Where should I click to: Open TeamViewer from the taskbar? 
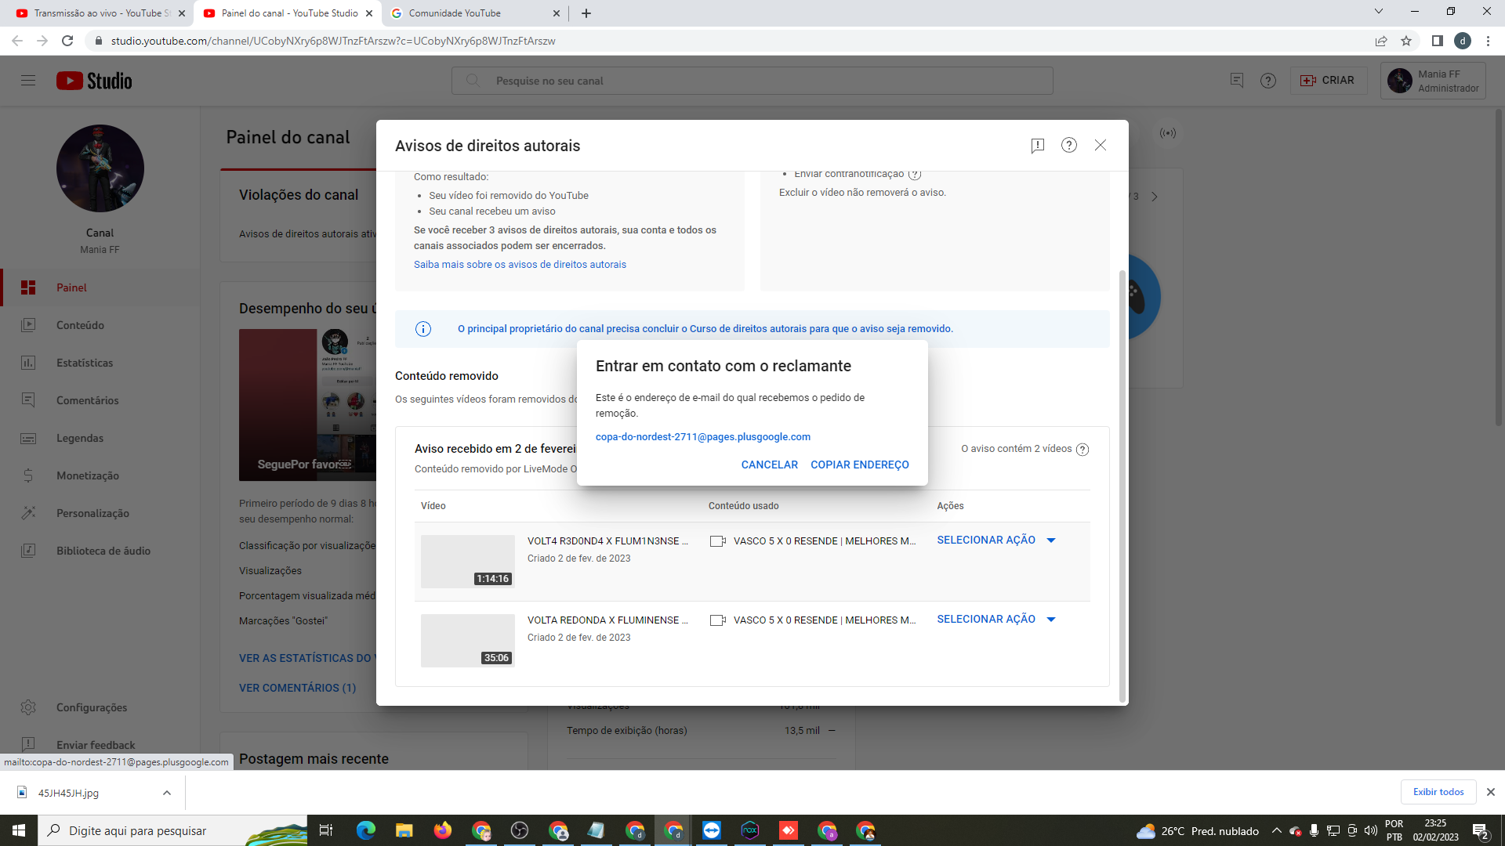pos(711,830)
